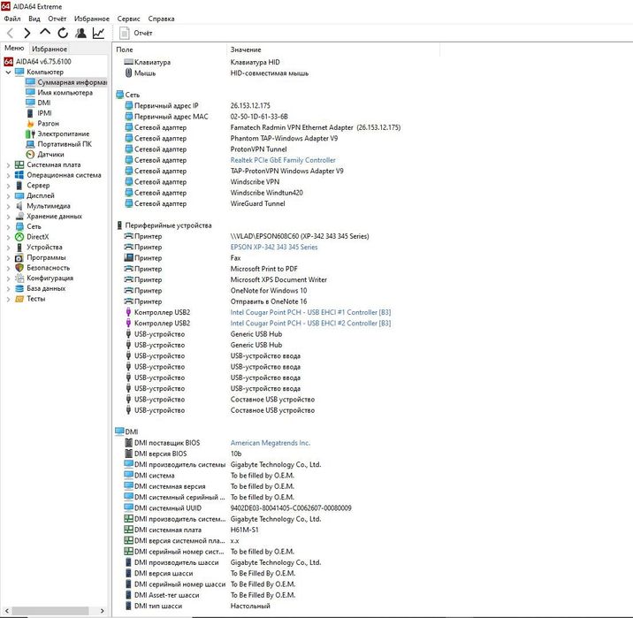633x618 pixels.
Task: Click the Устройства tree icon
Action: coord(19,247)
